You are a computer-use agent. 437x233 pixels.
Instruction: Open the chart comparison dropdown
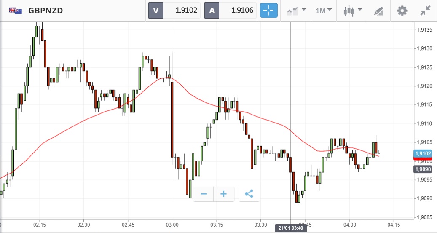coord(296,11)
